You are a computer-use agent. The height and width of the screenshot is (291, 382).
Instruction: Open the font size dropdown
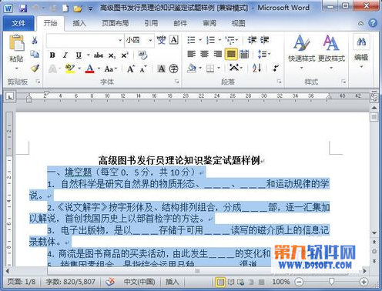point(150,40)
